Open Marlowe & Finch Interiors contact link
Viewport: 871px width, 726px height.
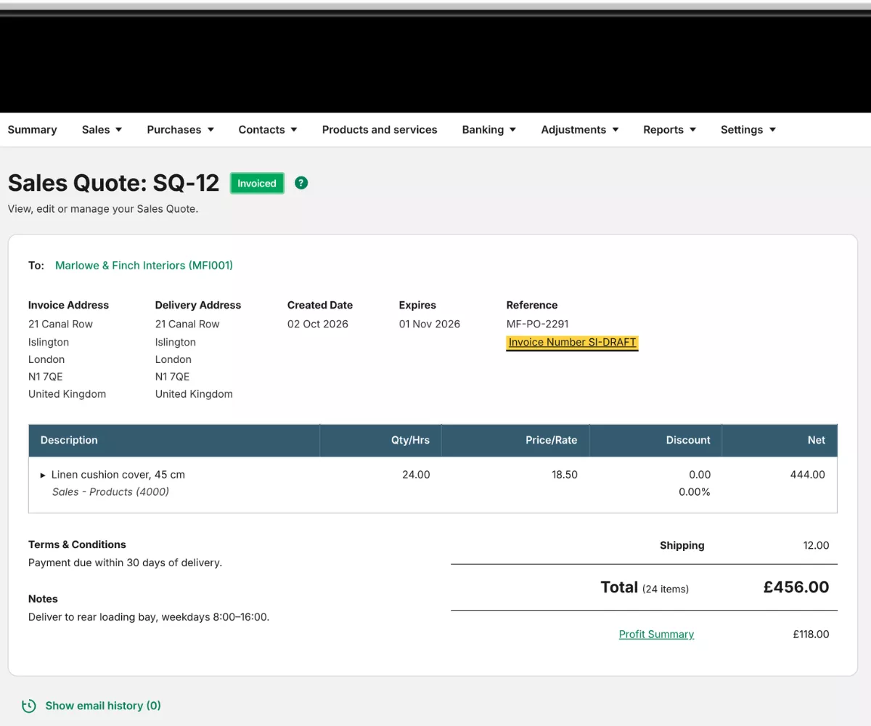point(144,266)
